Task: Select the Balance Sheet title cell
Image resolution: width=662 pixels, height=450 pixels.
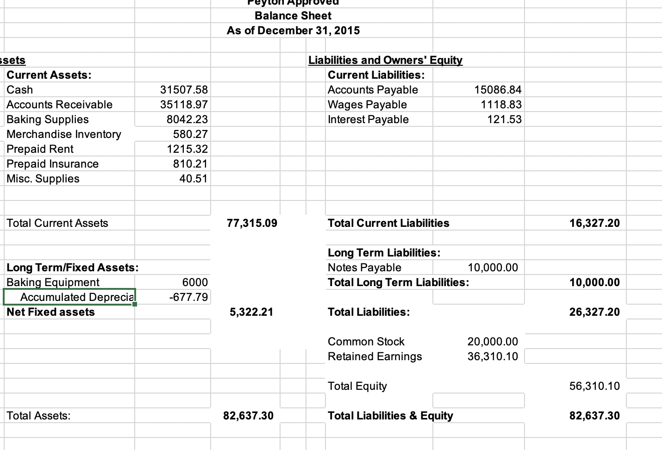Action: [x=293, y=16]
